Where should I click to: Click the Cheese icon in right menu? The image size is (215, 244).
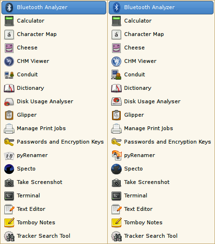[x=116, y=48]
